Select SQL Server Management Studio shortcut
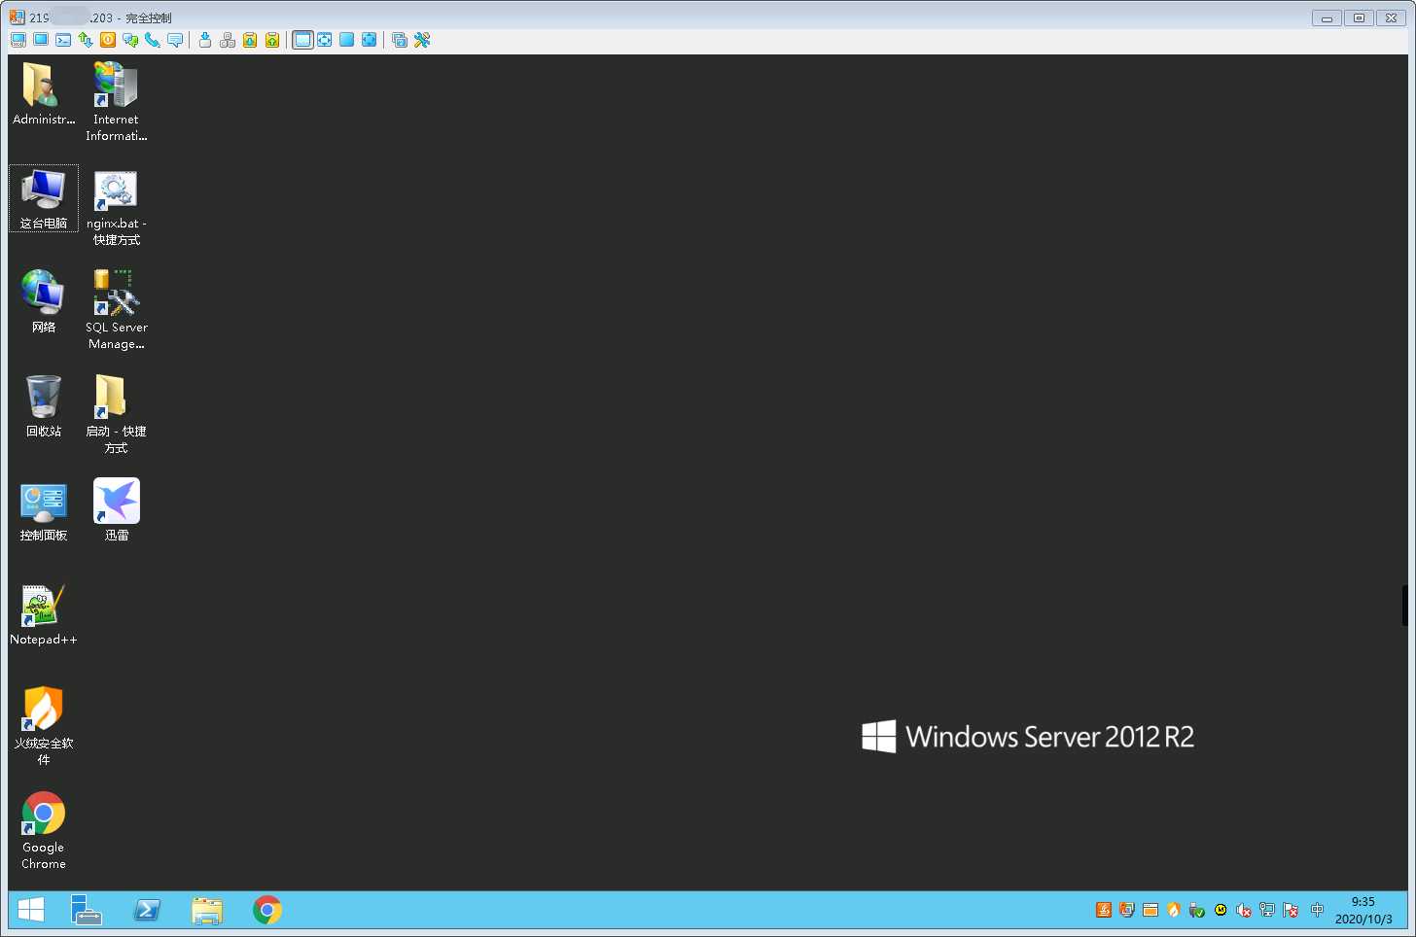Viewport: 1416px width, 937px height. click(117, 310)
